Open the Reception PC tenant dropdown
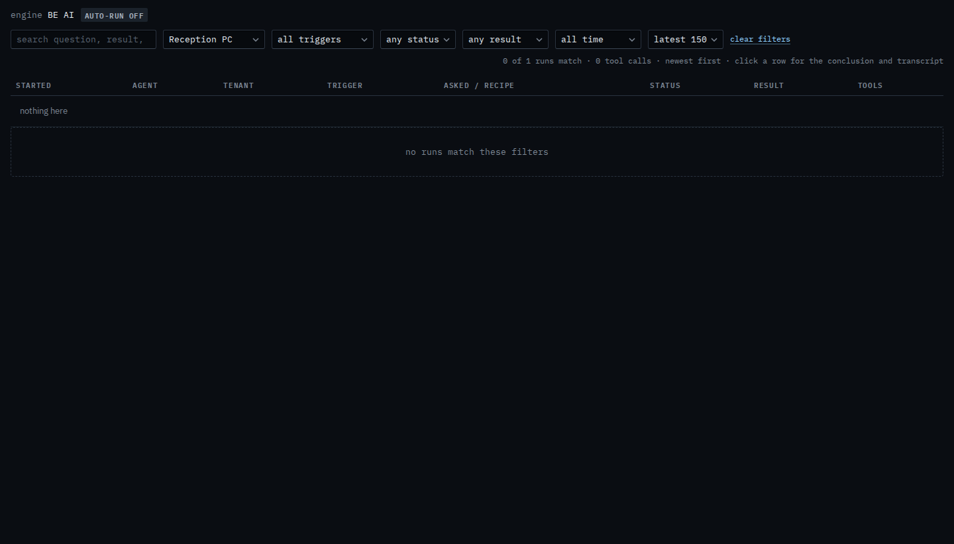This screenshot has height=544, width=954. pyautogui.click(x=214, y=39)
